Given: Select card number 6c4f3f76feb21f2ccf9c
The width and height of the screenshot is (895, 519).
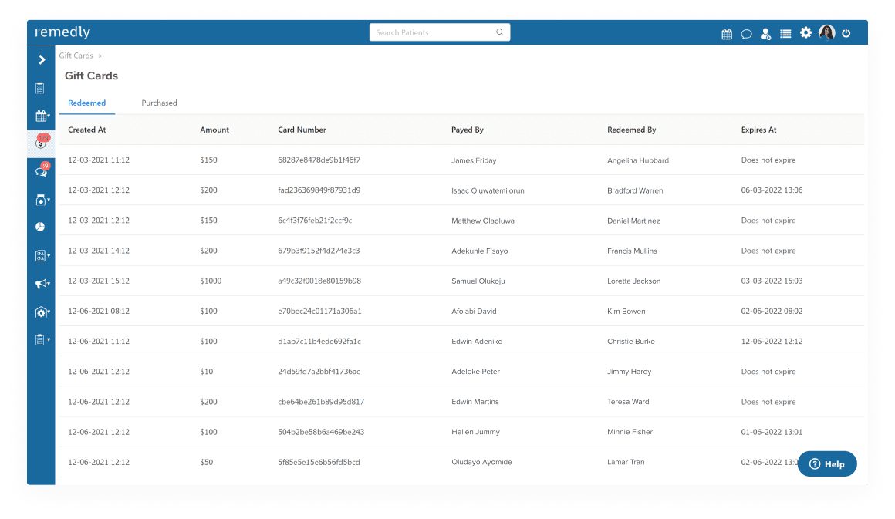Looking at the screenshot, I should [x=315, y=221].
